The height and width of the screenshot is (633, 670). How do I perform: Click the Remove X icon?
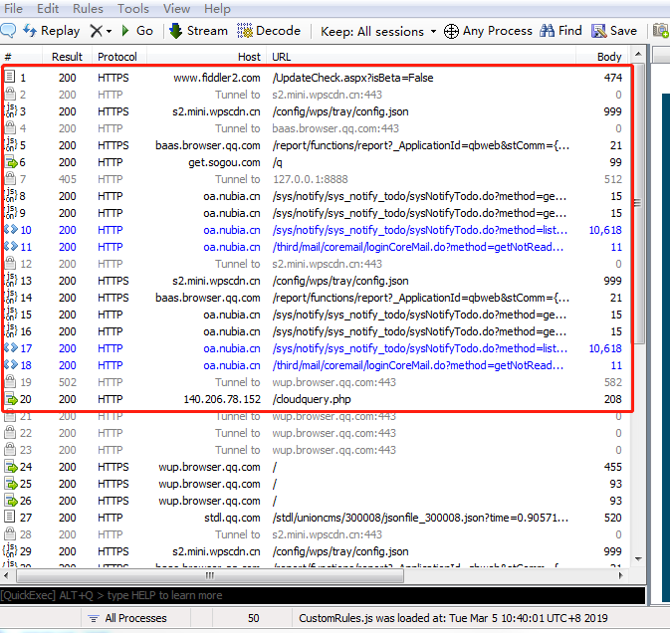click(x=97, y=31)
